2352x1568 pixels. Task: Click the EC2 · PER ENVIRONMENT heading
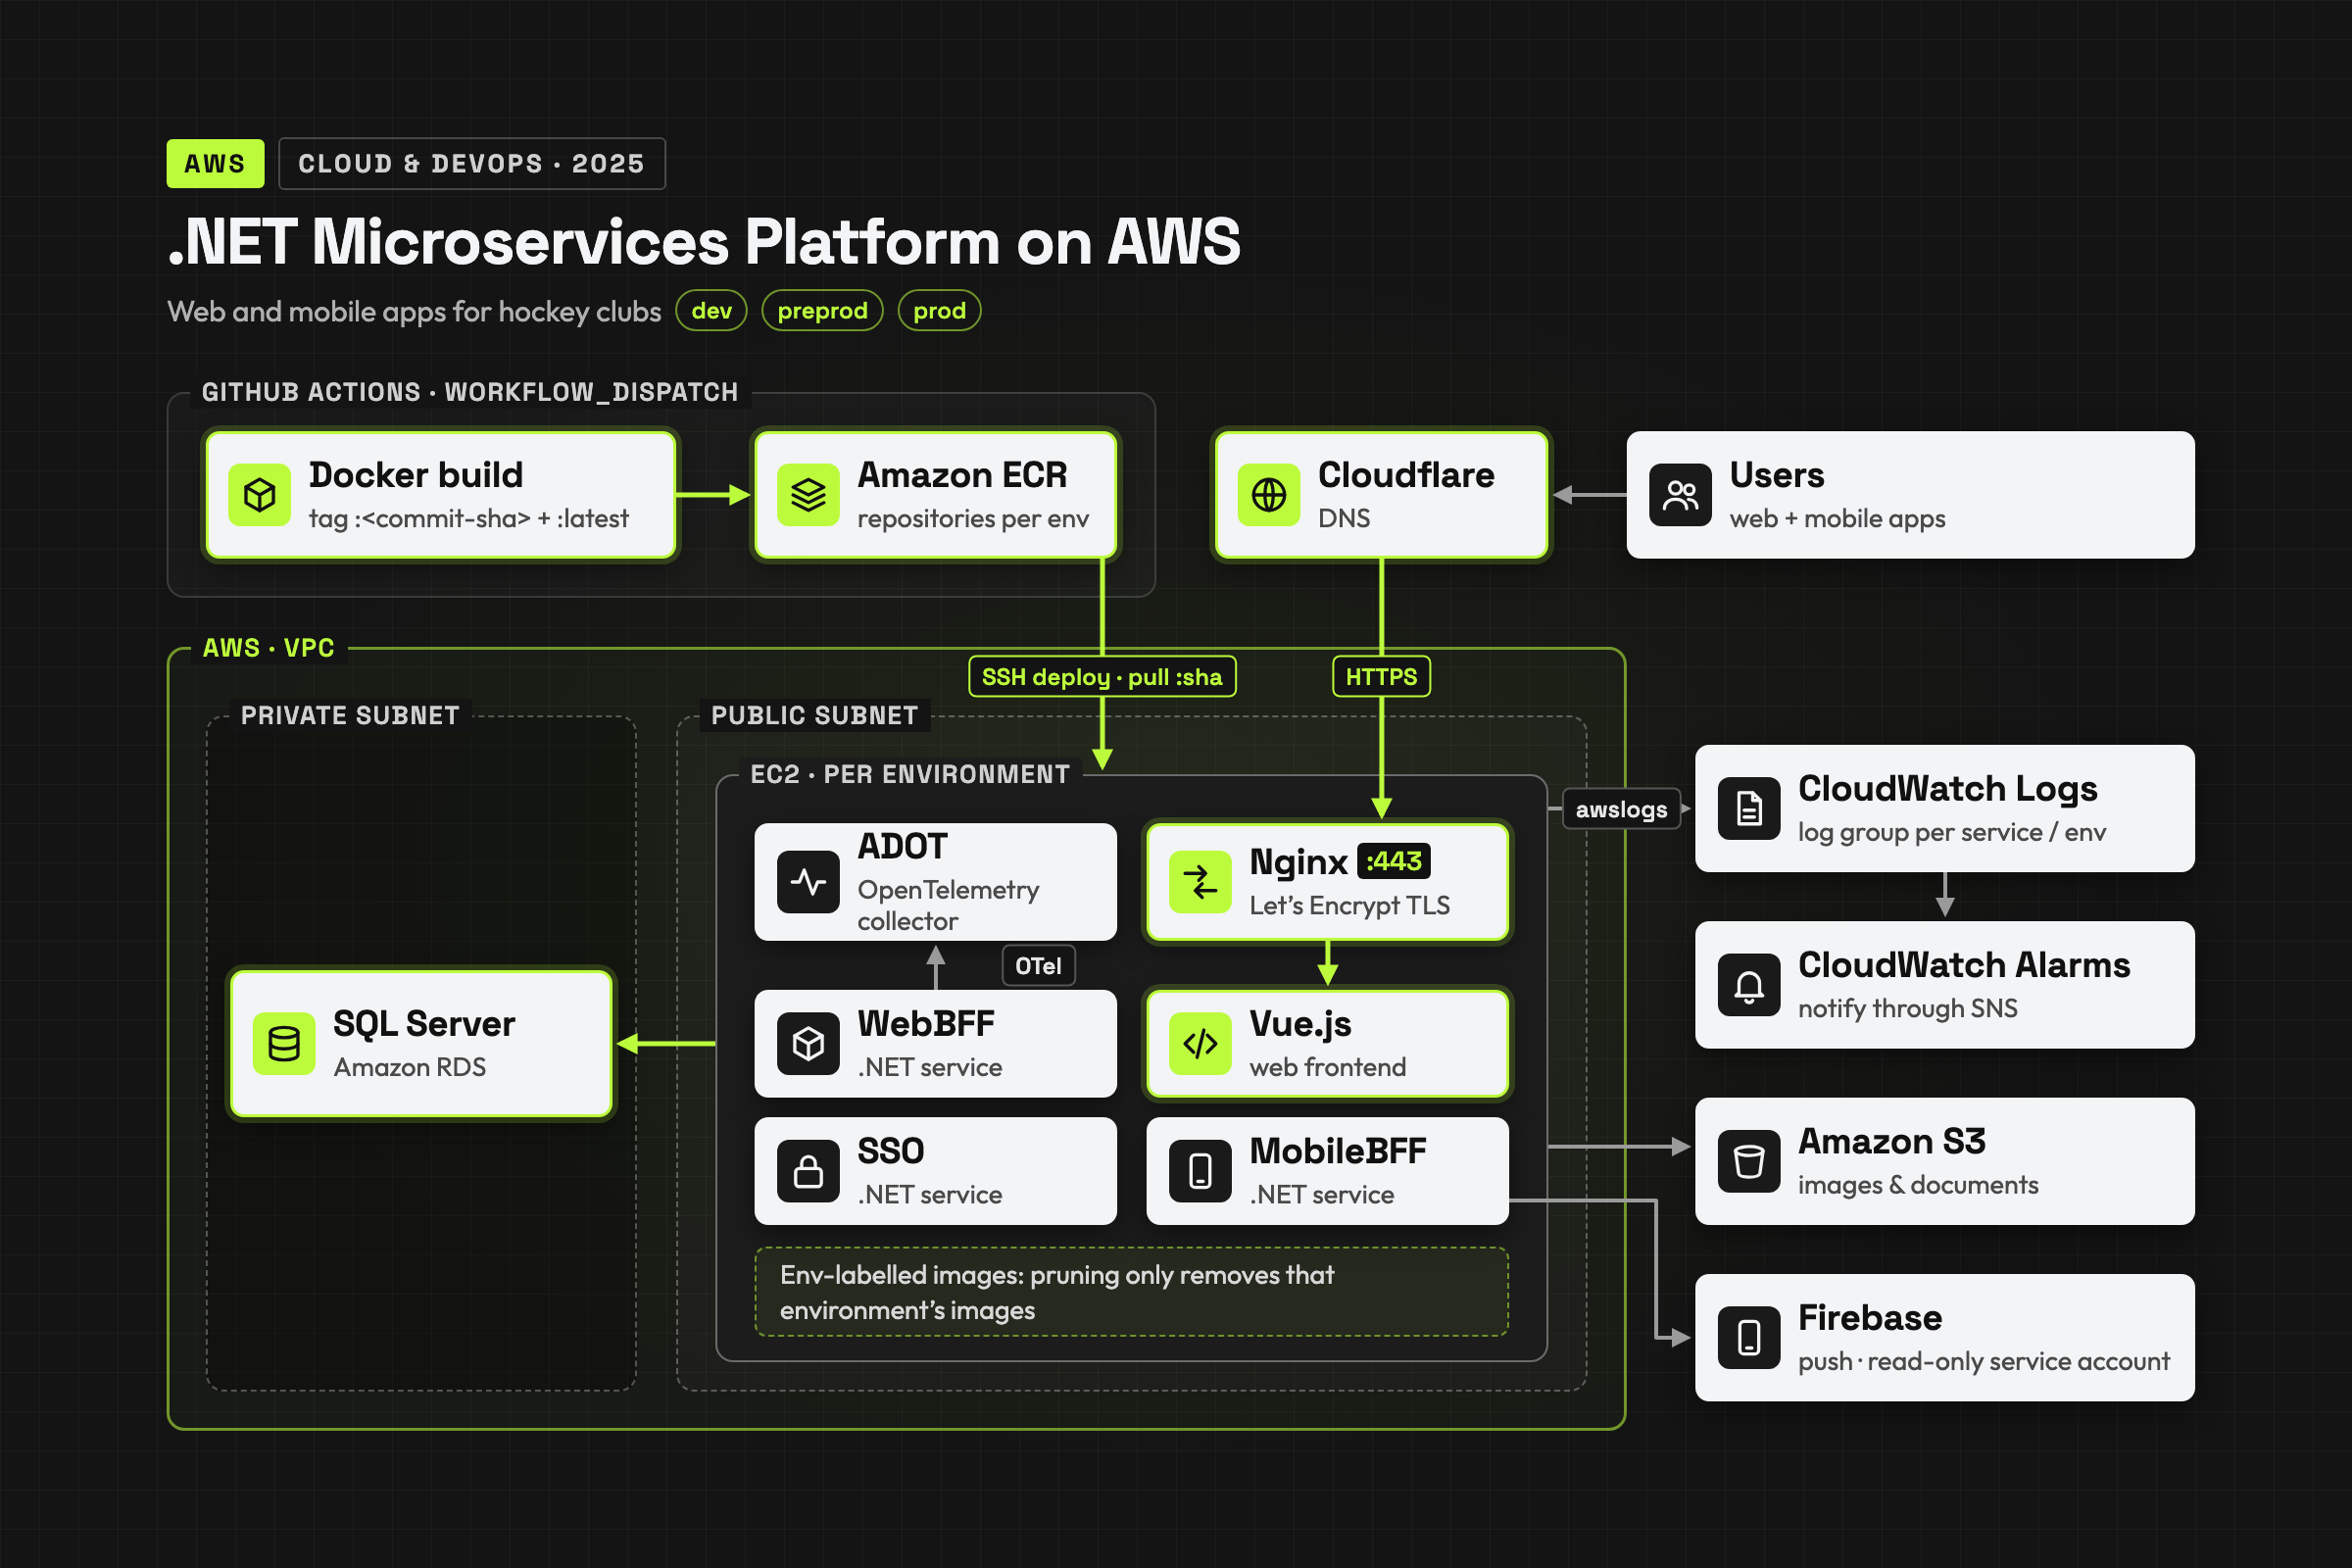pos(910,775)
